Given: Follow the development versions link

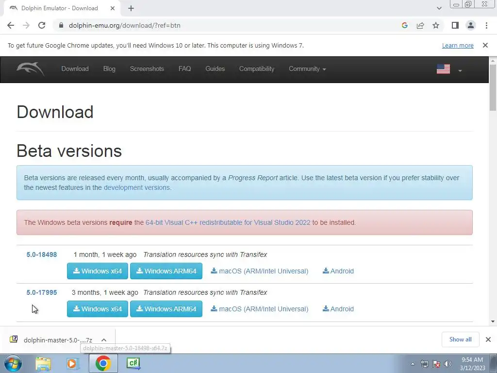Looking at the screenshot, I should (137, 187).
